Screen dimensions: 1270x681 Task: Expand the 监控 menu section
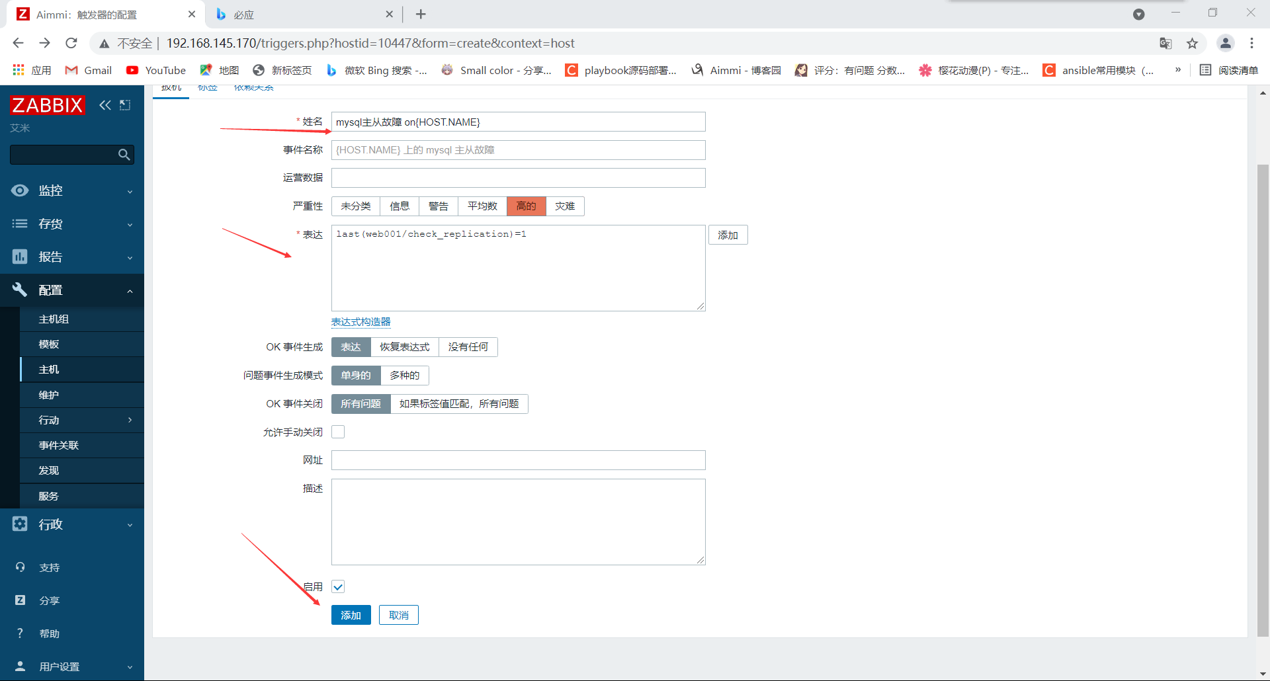pyautogui.click(x=130, y=192)
